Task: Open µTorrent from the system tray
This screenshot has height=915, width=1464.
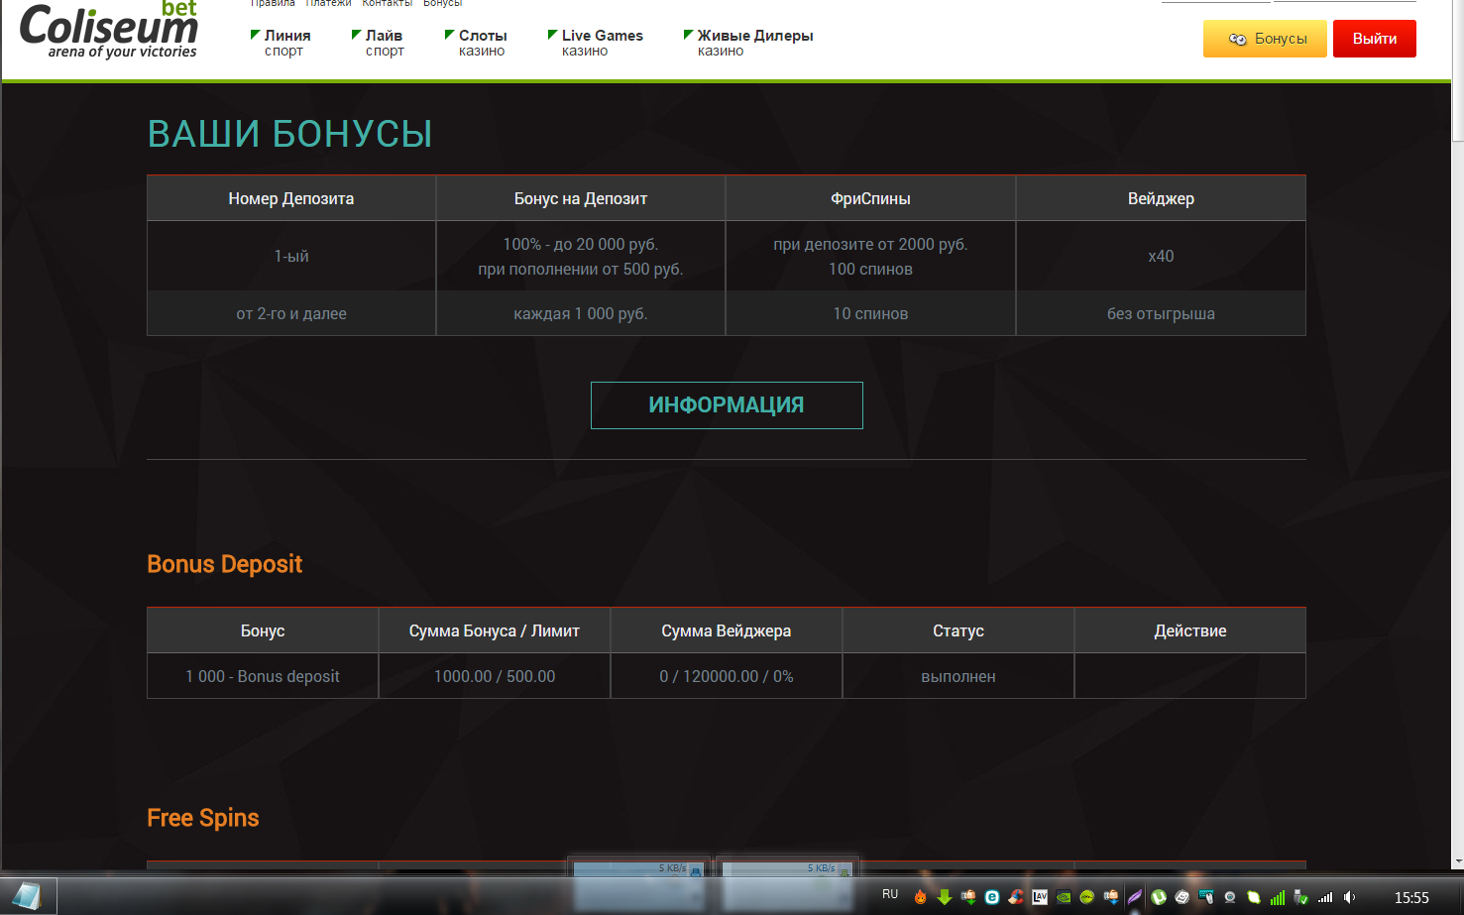Action: pyautogui.click(x=1159, y=897)
